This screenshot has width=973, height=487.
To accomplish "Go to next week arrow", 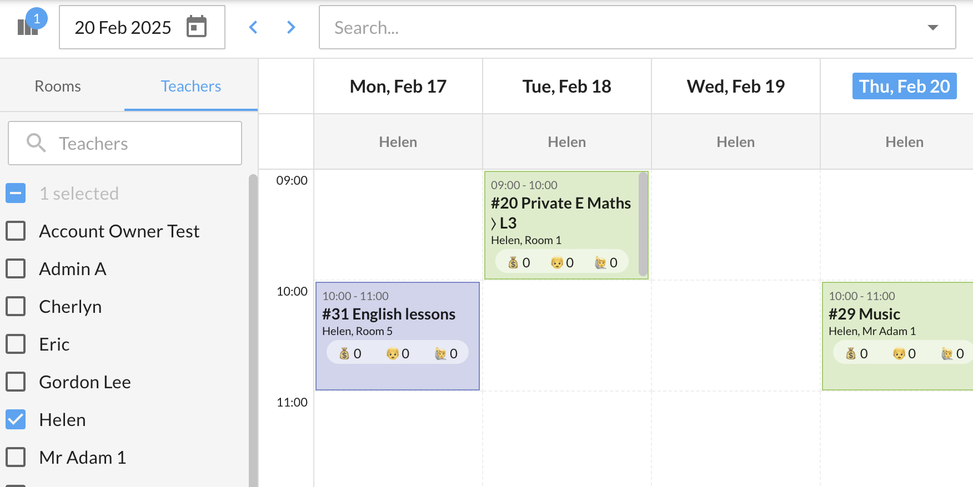I will coord(291,27).
